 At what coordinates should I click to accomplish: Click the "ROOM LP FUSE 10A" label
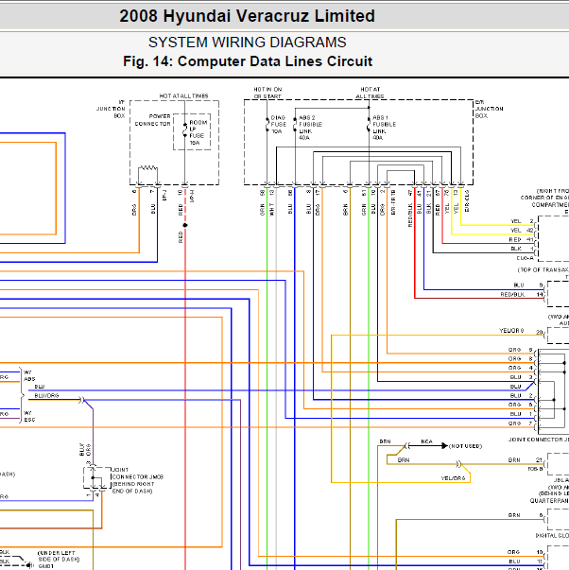[198, 132]
